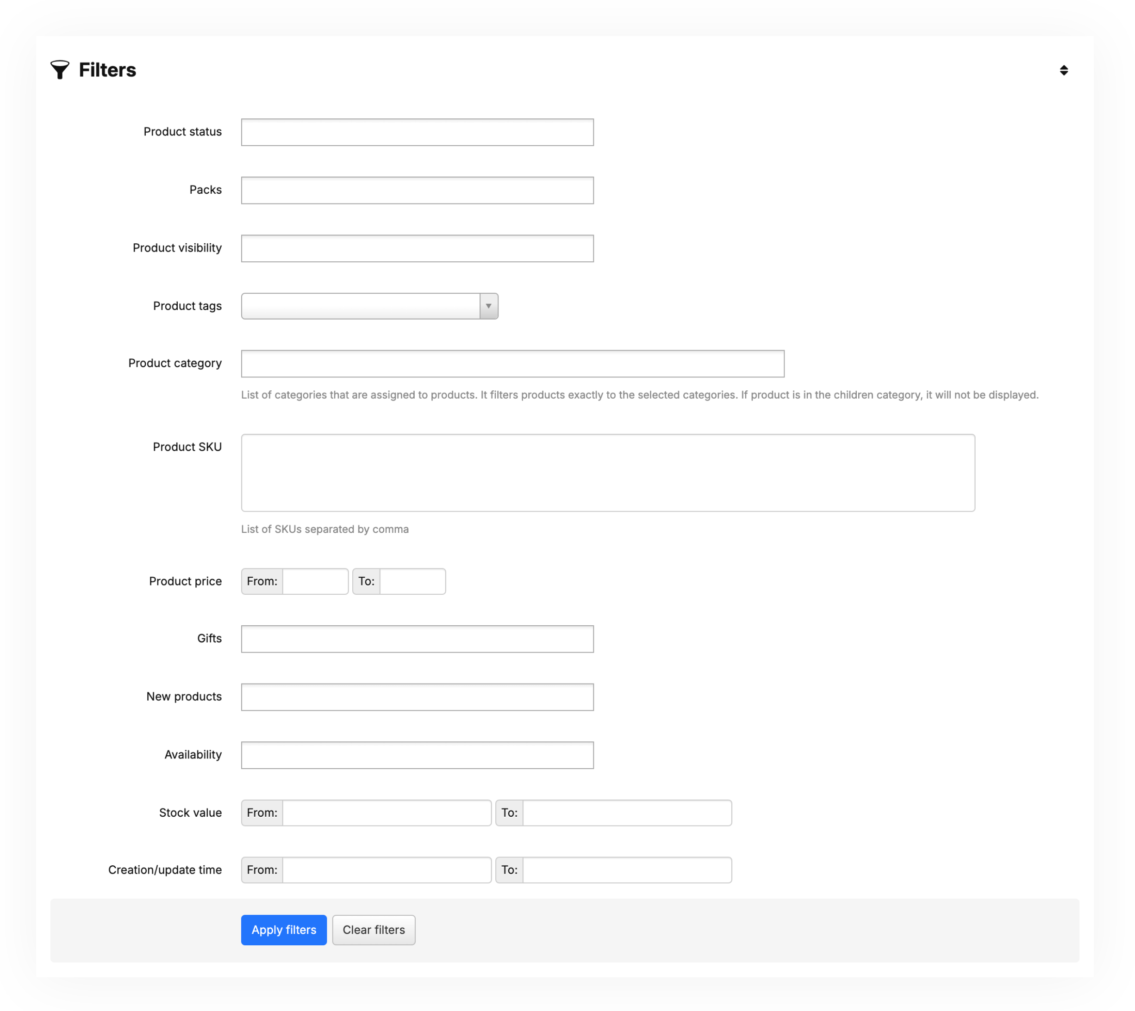Click the Filters heading text
This screenshot has height=1011, width=1135.
click(x=107, y=70)
